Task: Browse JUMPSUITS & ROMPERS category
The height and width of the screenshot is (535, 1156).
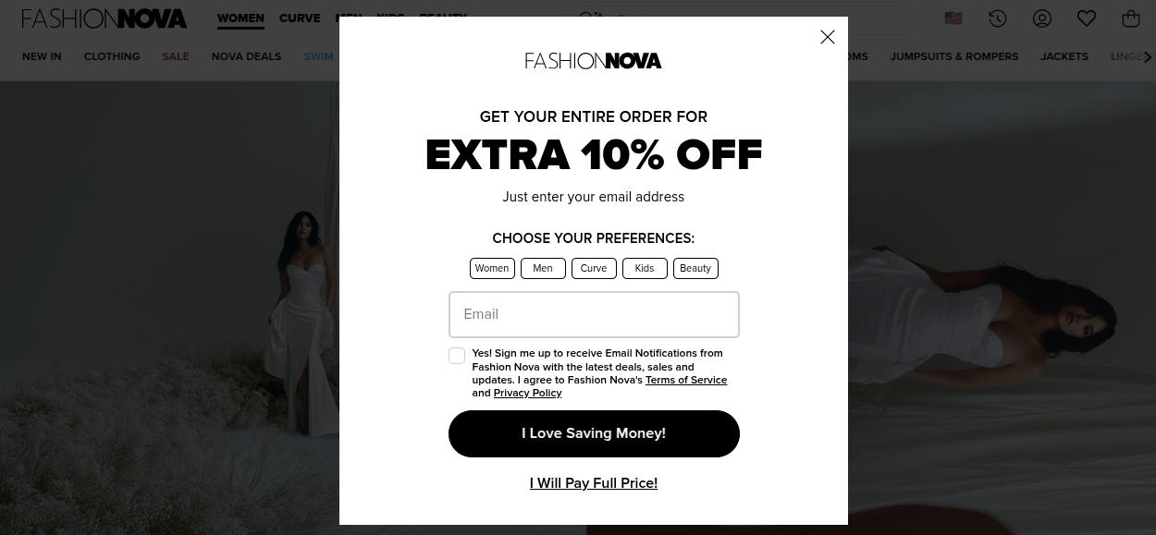Action: tap(954, 56)
